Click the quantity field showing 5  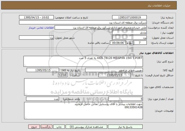pos(126,99)
